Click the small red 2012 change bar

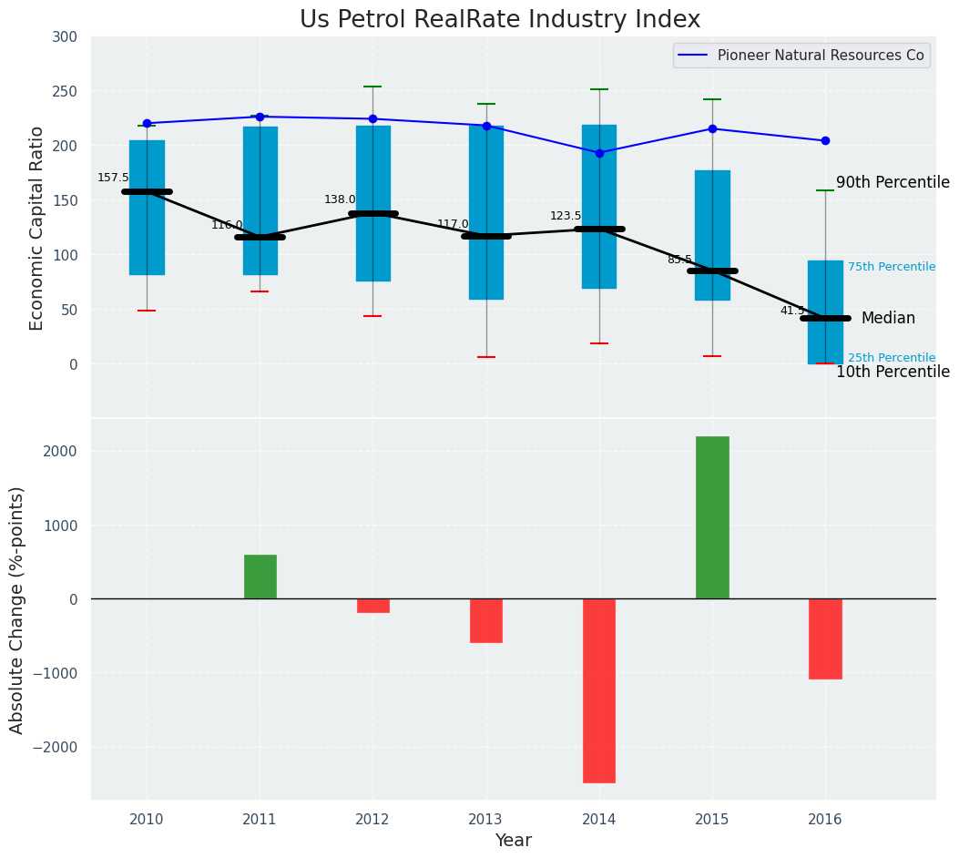click(373, 606)
